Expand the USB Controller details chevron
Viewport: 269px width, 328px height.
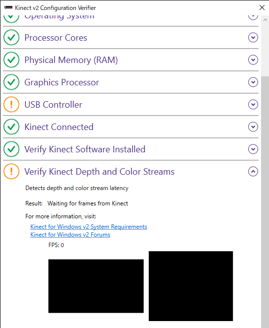[x=253, y=104]
